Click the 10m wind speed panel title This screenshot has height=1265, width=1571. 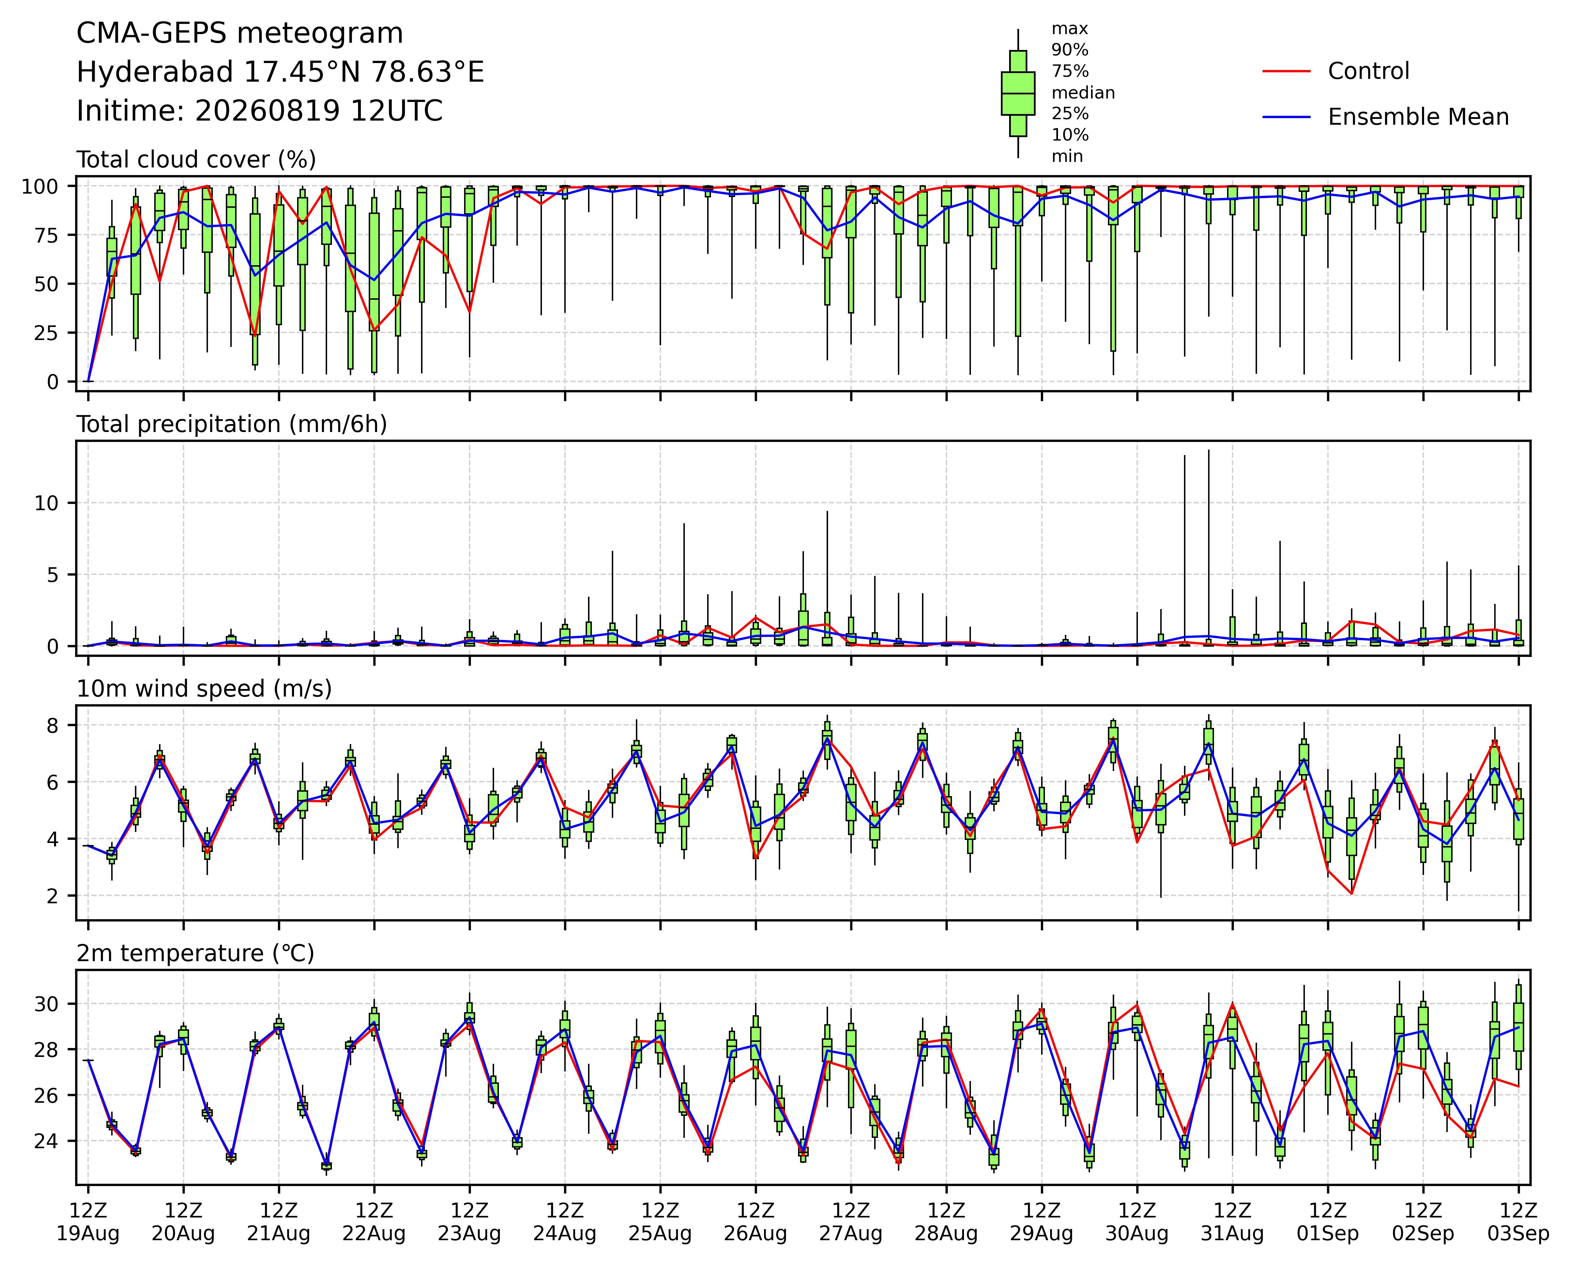pyautogui.click(x=204, y=690)
